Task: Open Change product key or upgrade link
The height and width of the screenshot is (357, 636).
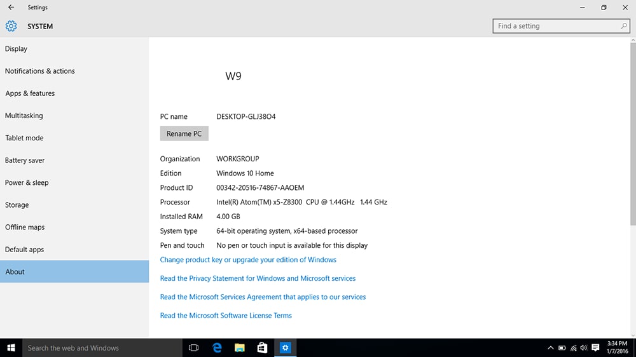Action: coord(248,260)
